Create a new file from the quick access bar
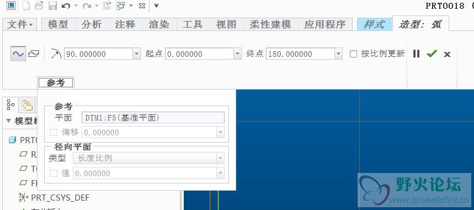This screenshot has height=210, width=474. (x=26, y=6)
